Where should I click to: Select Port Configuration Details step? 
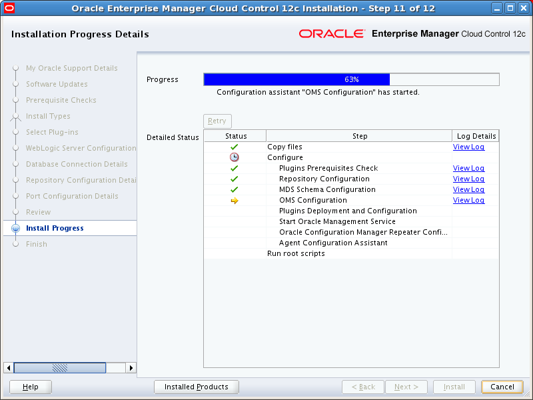pyautogui.click(x=72, y=196)
